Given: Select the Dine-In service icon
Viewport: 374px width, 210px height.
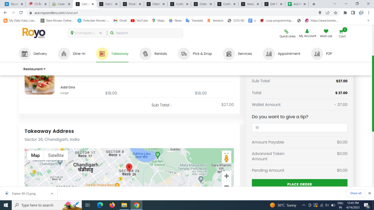Looking at the screenshot, I should (64, 54).
